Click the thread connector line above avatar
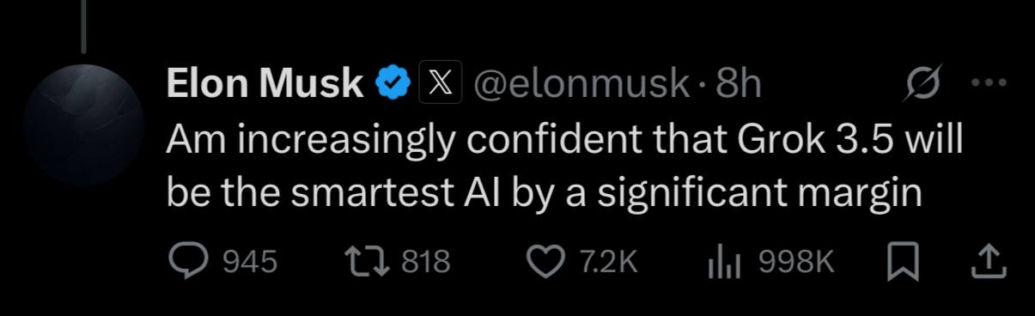The image size is (1035, 316). coord(83,25)
